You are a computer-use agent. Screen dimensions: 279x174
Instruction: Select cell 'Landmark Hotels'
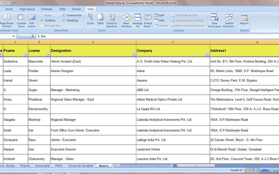(x=173, y=149)
